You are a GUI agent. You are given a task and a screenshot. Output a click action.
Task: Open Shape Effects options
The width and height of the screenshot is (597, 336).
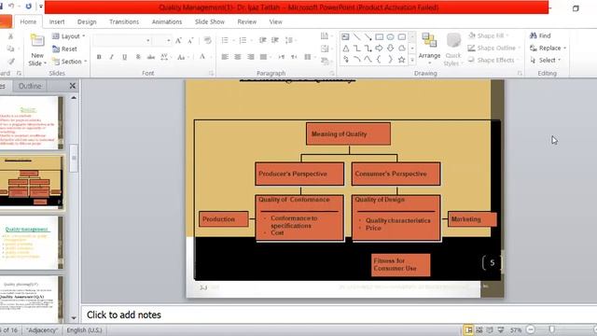493,60
